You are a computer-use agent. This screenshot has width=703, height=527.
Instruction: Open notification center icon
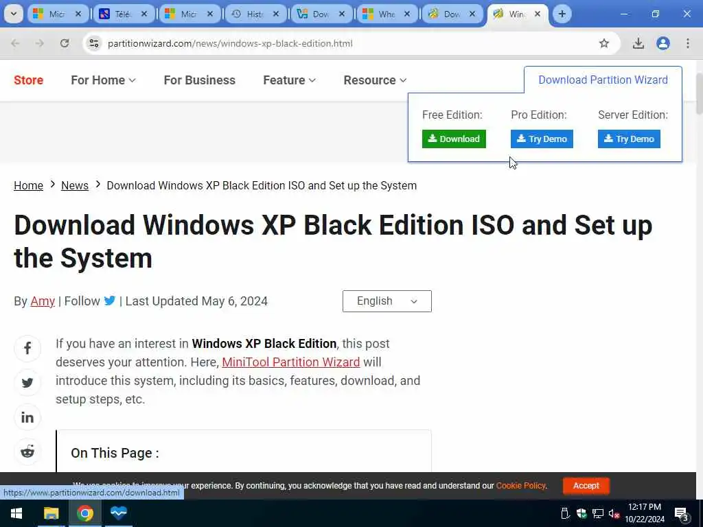(681, 513)
